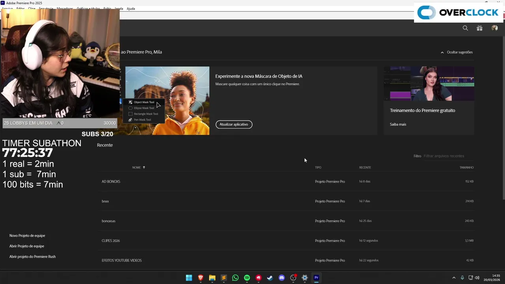Click the 'há 22 segundos' cell

369,260
